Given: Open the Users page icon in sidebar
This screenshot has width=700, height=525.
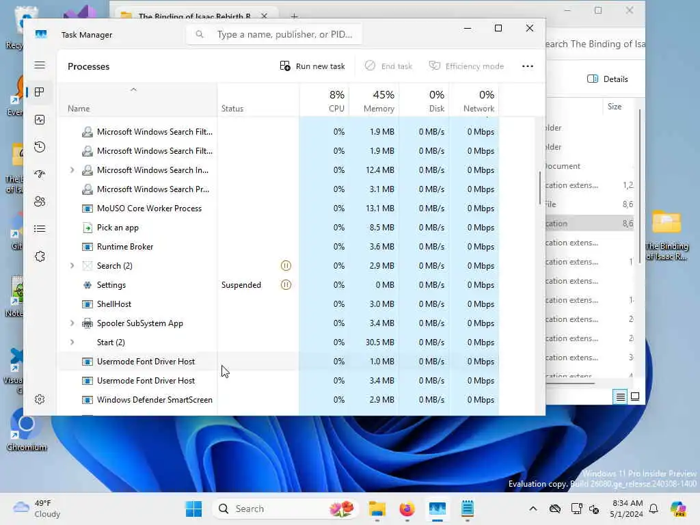Looking at the screenshot, I should point(40,202).
